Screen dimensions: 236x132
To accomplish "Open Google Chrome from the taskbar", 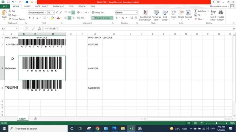I will click(x=97, y=128).
